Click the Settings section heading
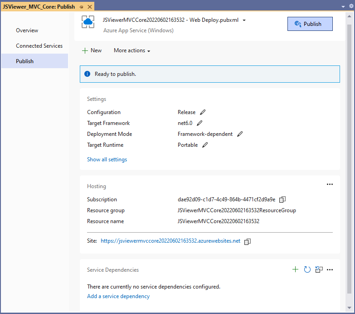This screenshot has width=355, height=314. (97, 99)
